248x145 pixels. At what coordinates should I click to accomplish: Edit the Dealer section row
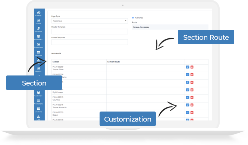click(188, 113)
